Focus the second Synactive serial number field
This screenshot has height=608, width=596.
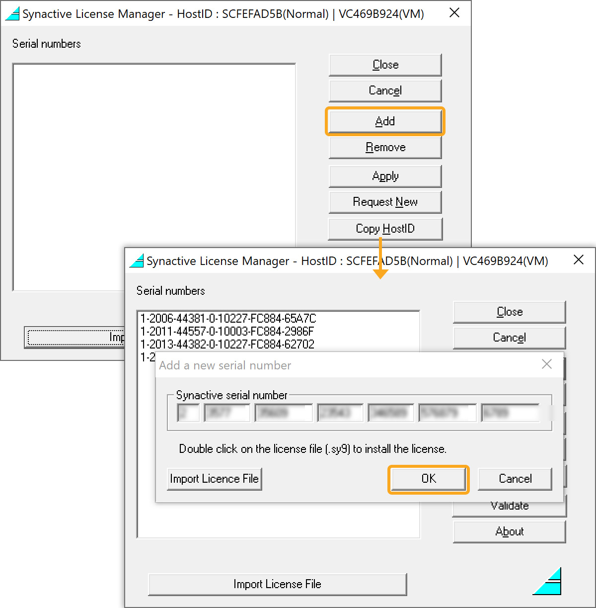[x=227, y=413]
